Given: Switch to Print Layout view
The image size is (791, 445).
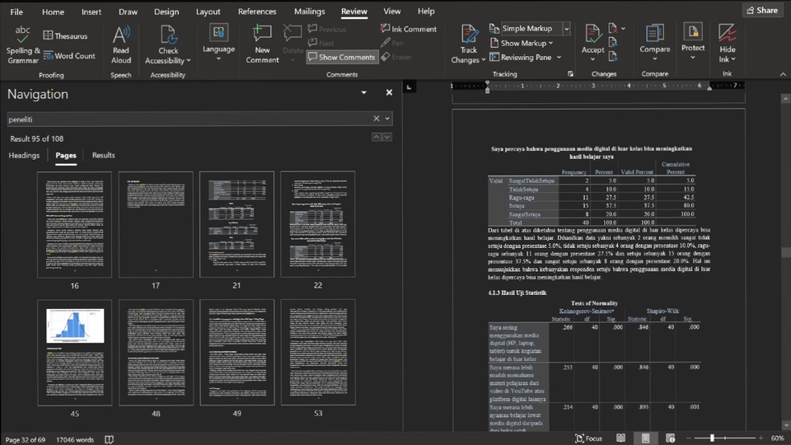Looking at the screenshot, I should click(646, 438).
